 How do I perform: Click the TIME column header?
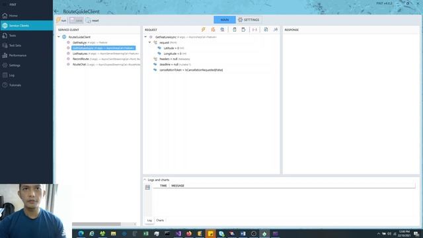163,186
